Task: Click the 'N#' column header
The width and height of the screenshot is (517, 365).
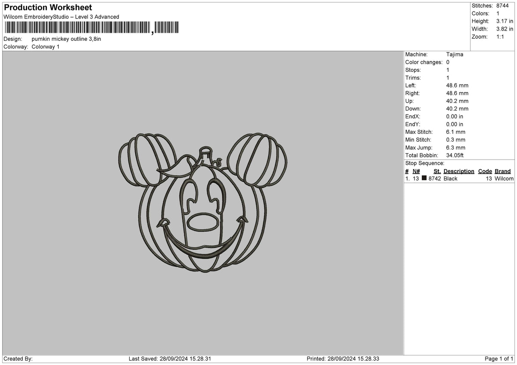Action: [416, 171]
